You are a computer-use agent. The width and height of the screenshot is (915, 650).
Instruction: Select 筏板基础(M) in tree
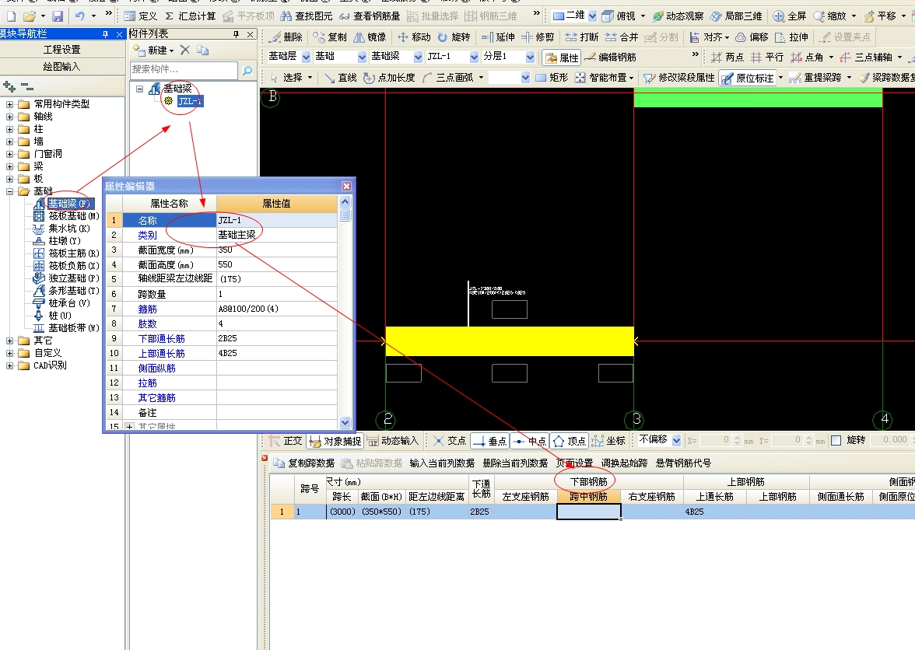[x=67, y=215]
